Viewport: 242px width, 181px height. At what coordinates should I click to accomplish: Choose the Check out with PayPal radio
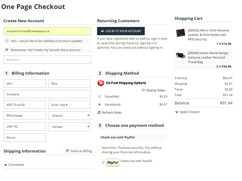click(x=103, y=162)
